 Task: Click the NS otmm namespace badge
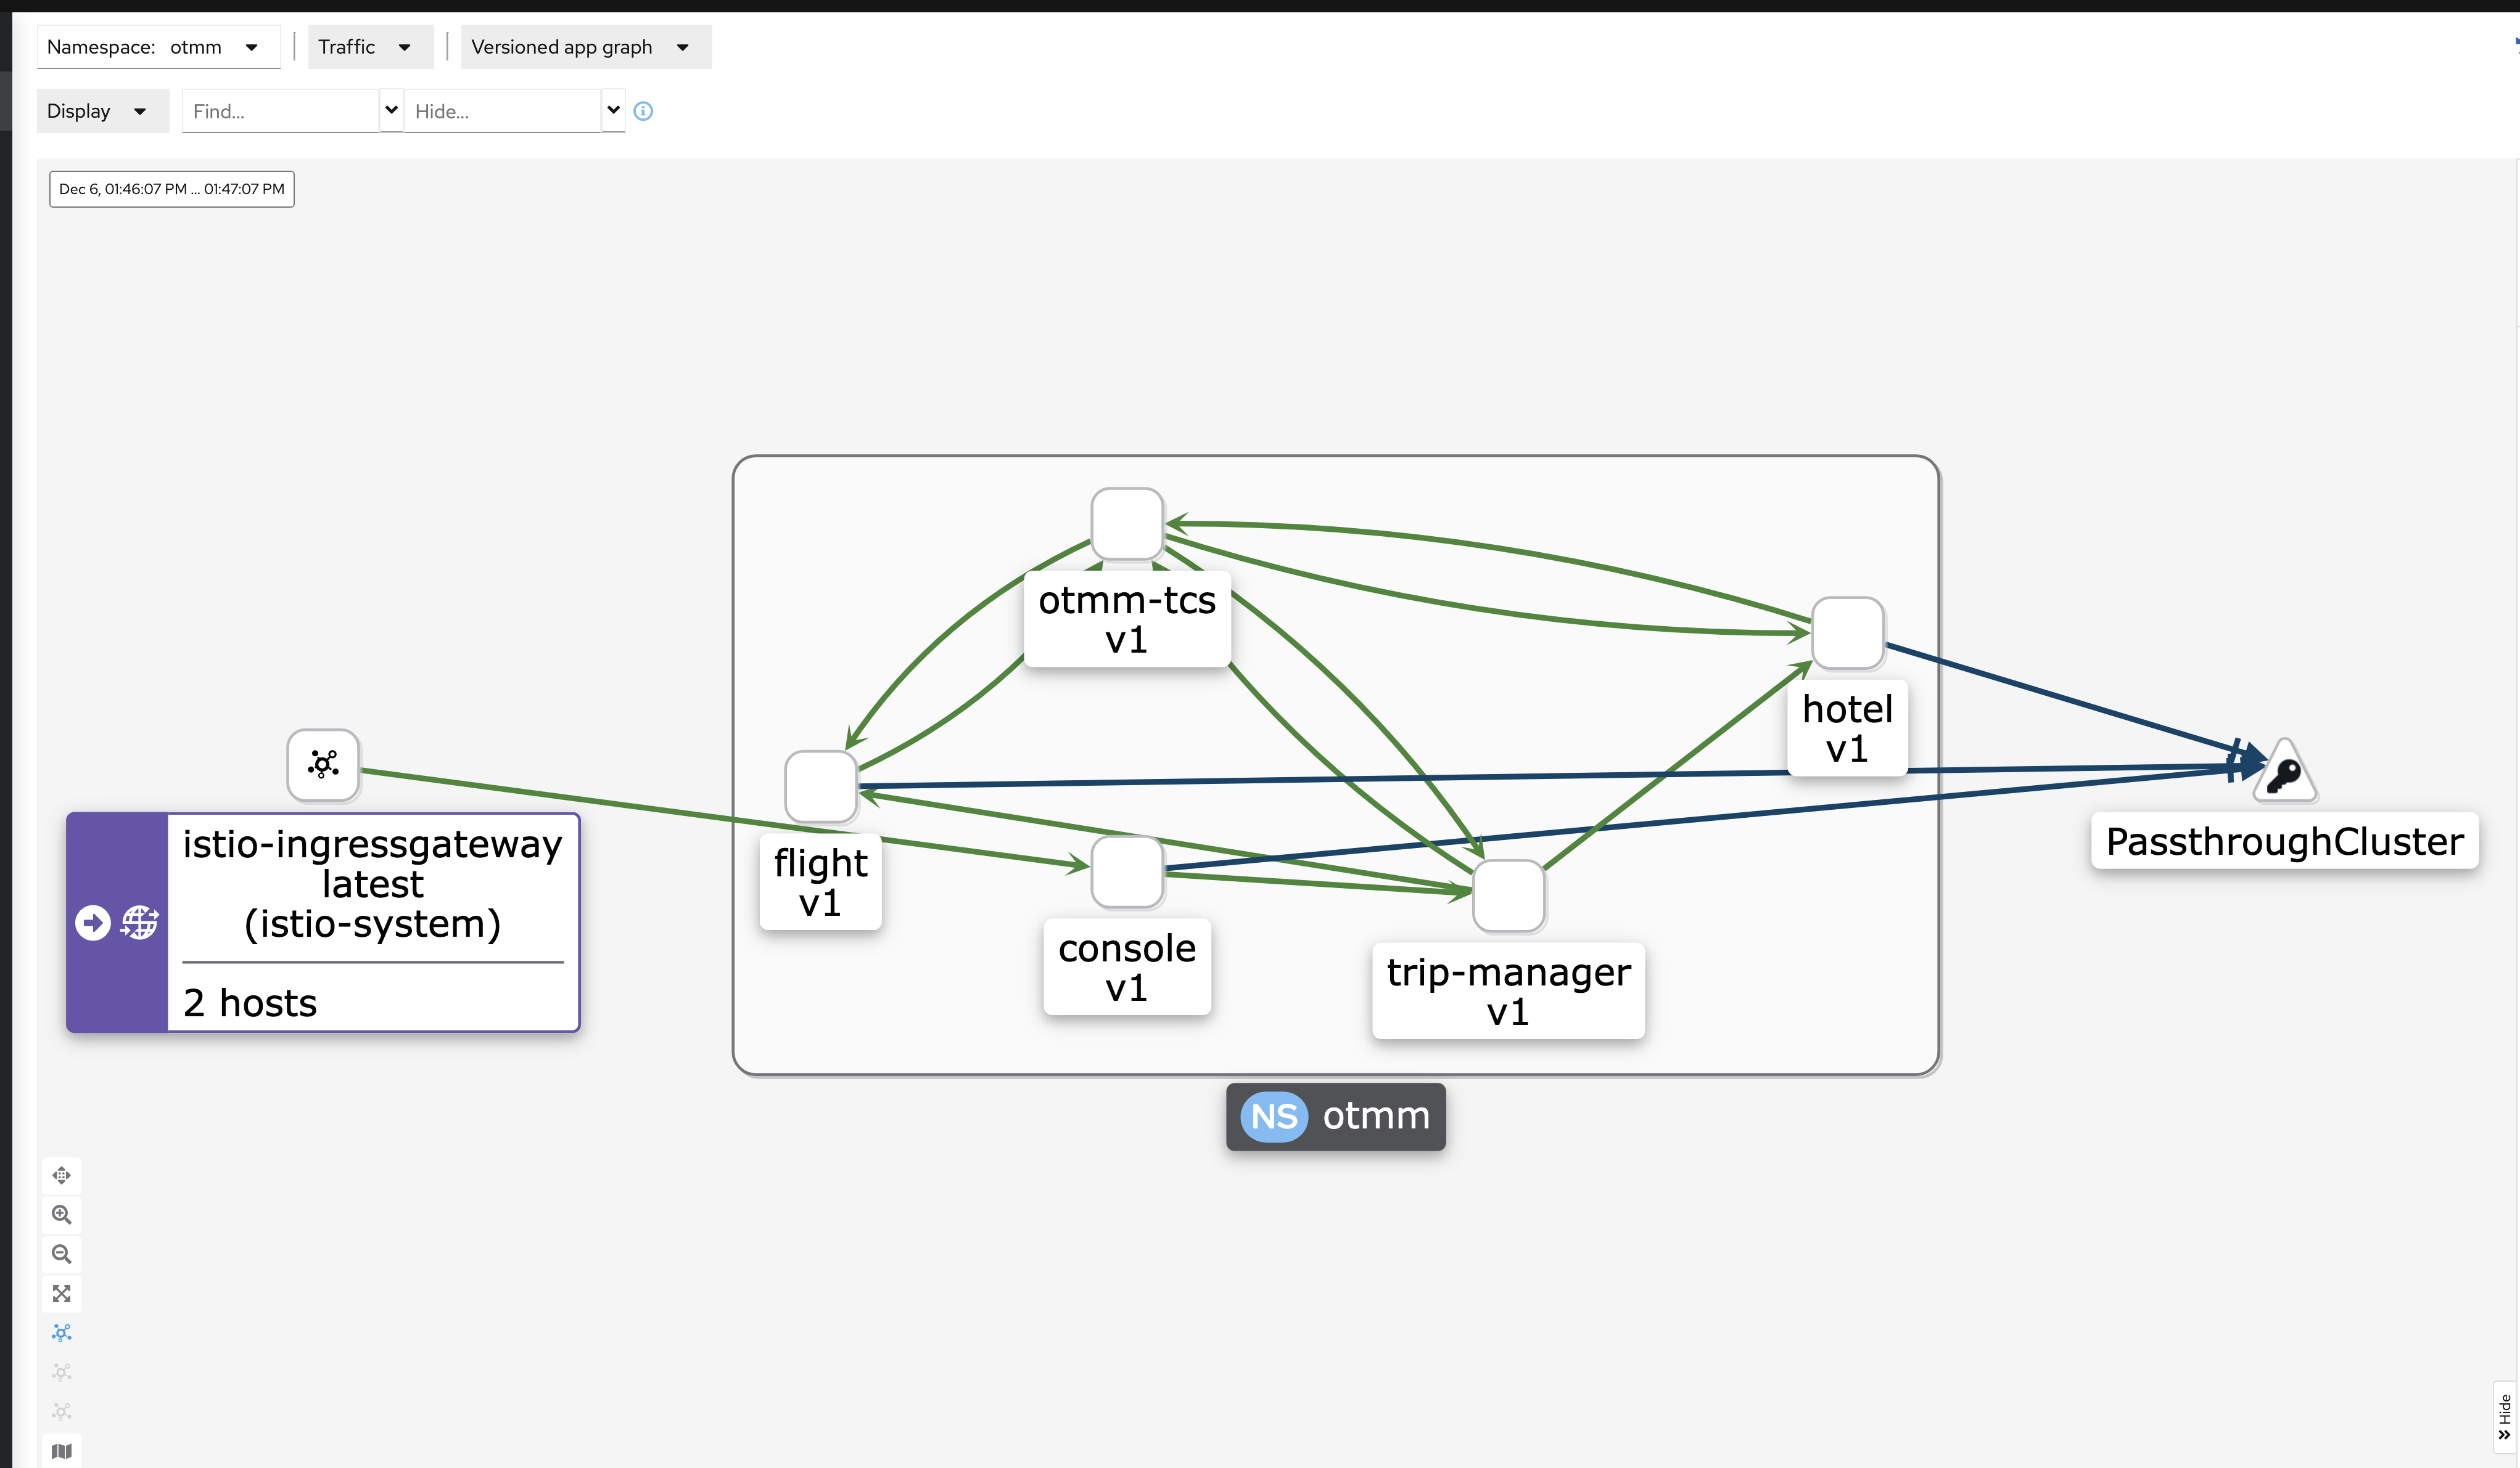click(1335, 1116)
